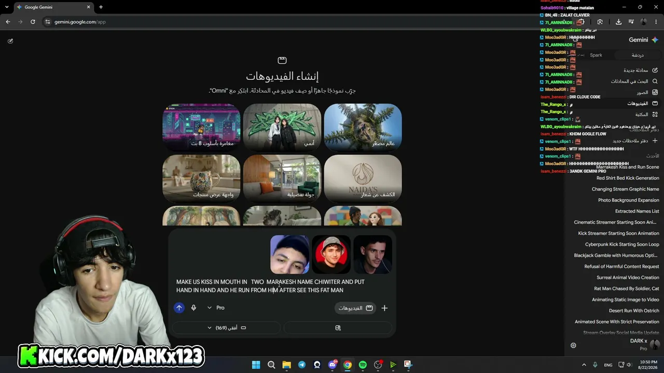This screenshot has width=664, height=373.
Task: Close the Google Gemini tab
Action: click(x=88, y=7)
